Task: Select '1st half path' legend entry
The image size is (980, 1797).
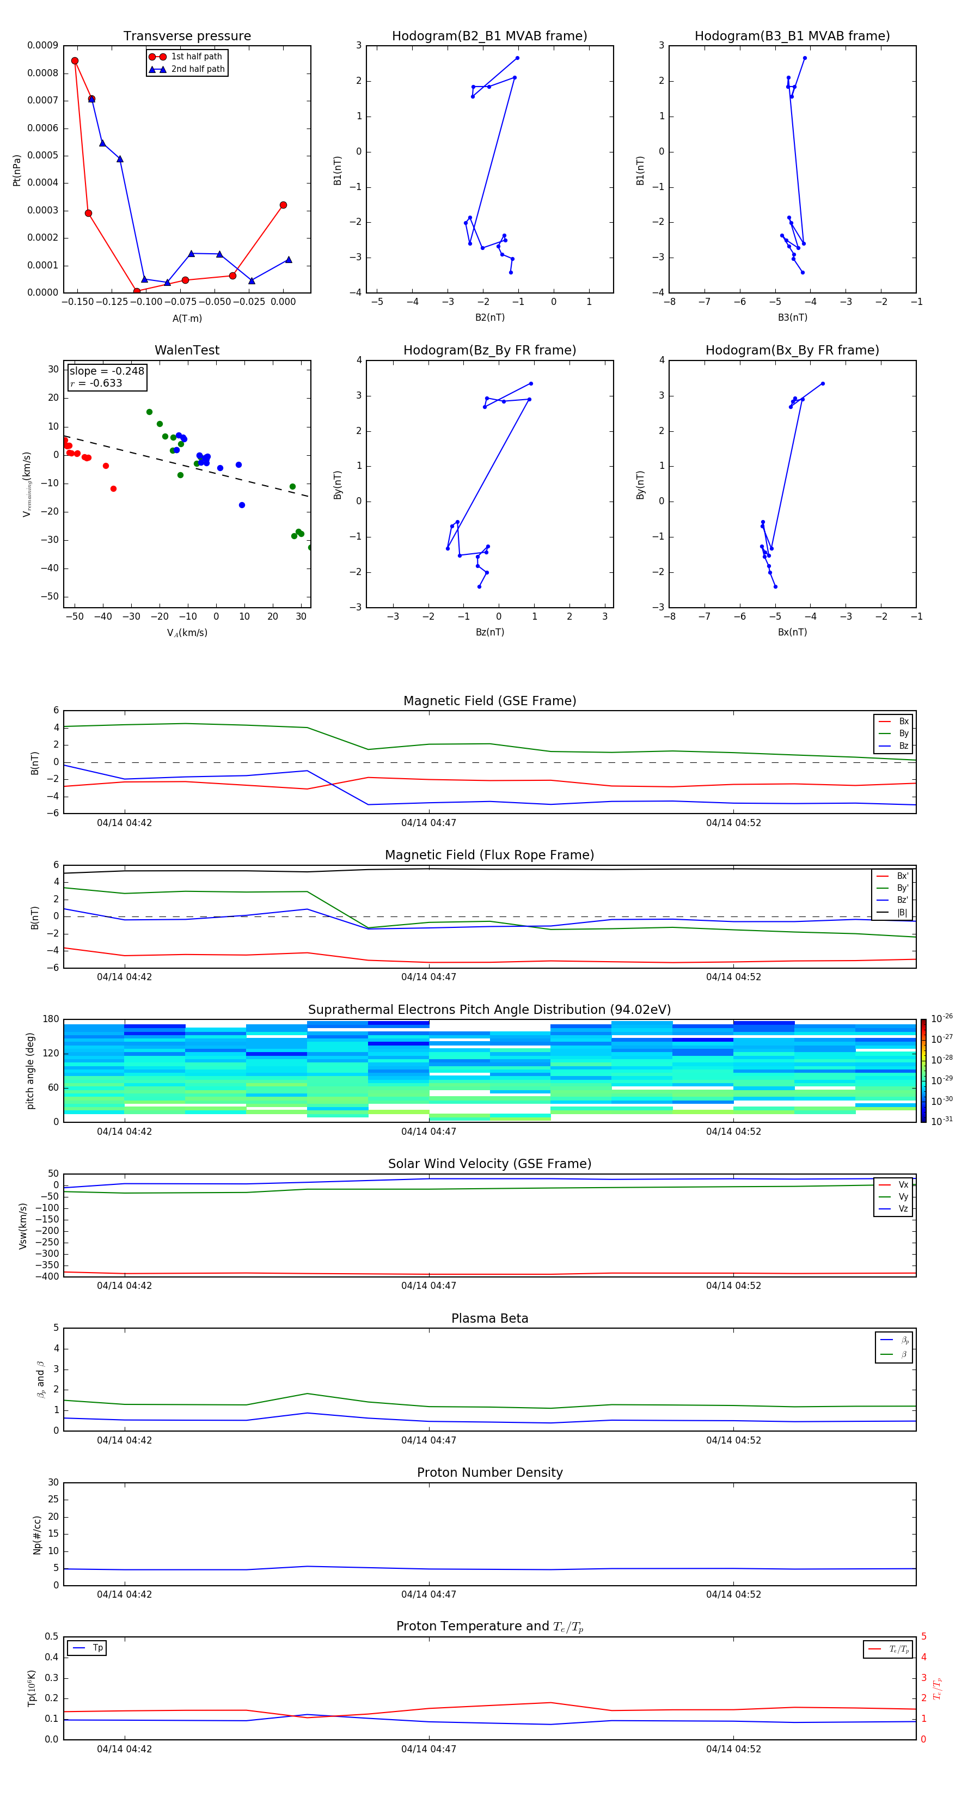Action: pos(186,57)
